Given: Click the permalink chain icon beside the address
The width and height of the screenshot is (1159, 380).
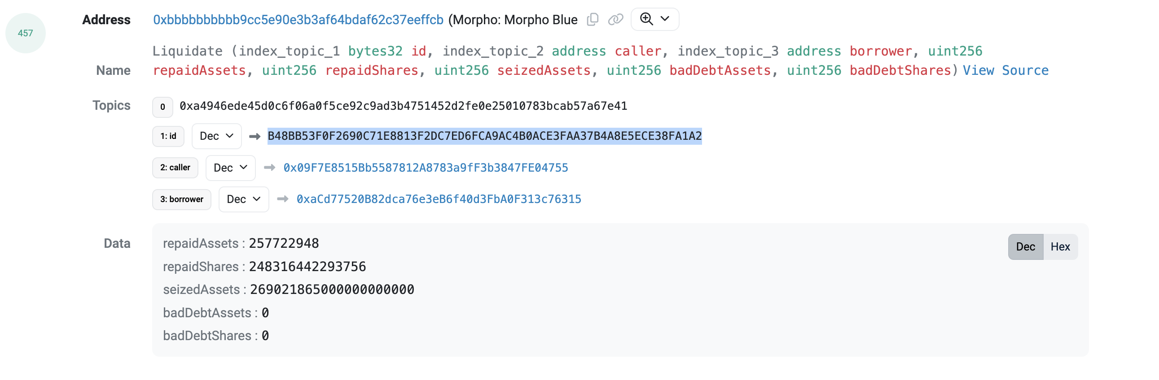Looking at the screenshot, I should point(615,19).
